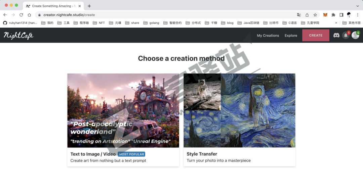Image resolution: width=363 pixels, height=190 pixels.
Task: Click the NightCafe logo
Action: tap(18, 35)
